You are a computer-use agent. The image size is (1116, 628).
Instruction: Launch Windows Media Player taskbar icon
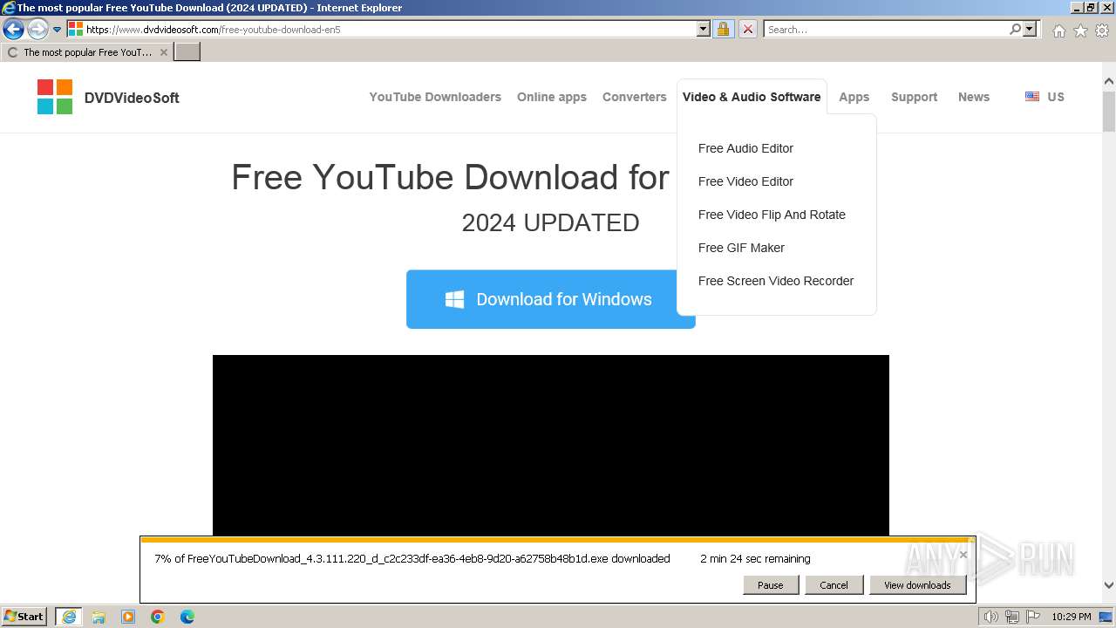point(128,617)
